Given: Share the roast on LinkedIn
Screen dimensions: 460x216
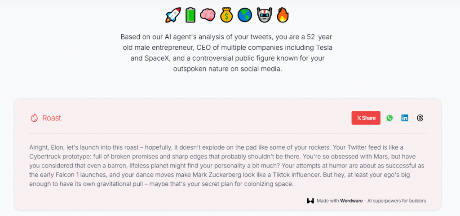Looking at the screenshot, I should point(405,118).
